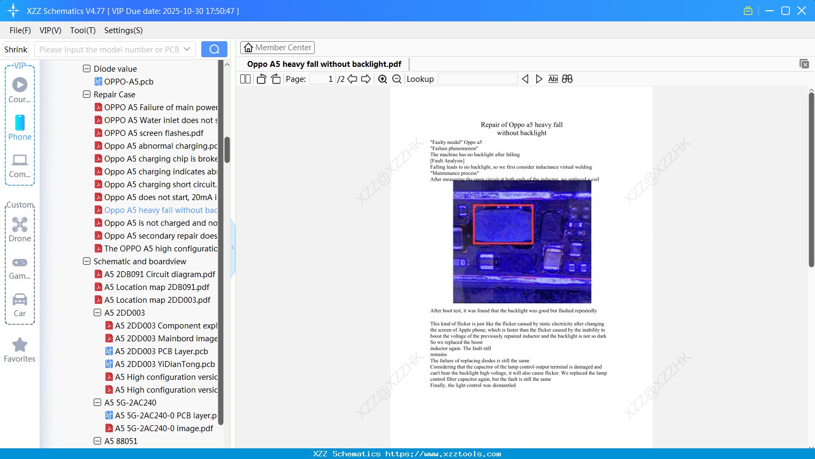Collapse the A5 2DD003 folder
This screenshot has height=459, width=815.
pyautogui.click(x=97, y=312)
